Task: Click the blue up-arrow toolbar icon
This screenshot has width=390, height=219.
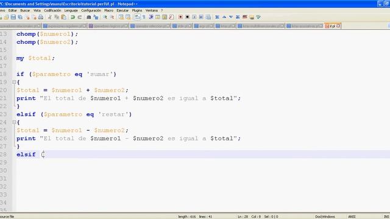Action: [x=224, y=17]
